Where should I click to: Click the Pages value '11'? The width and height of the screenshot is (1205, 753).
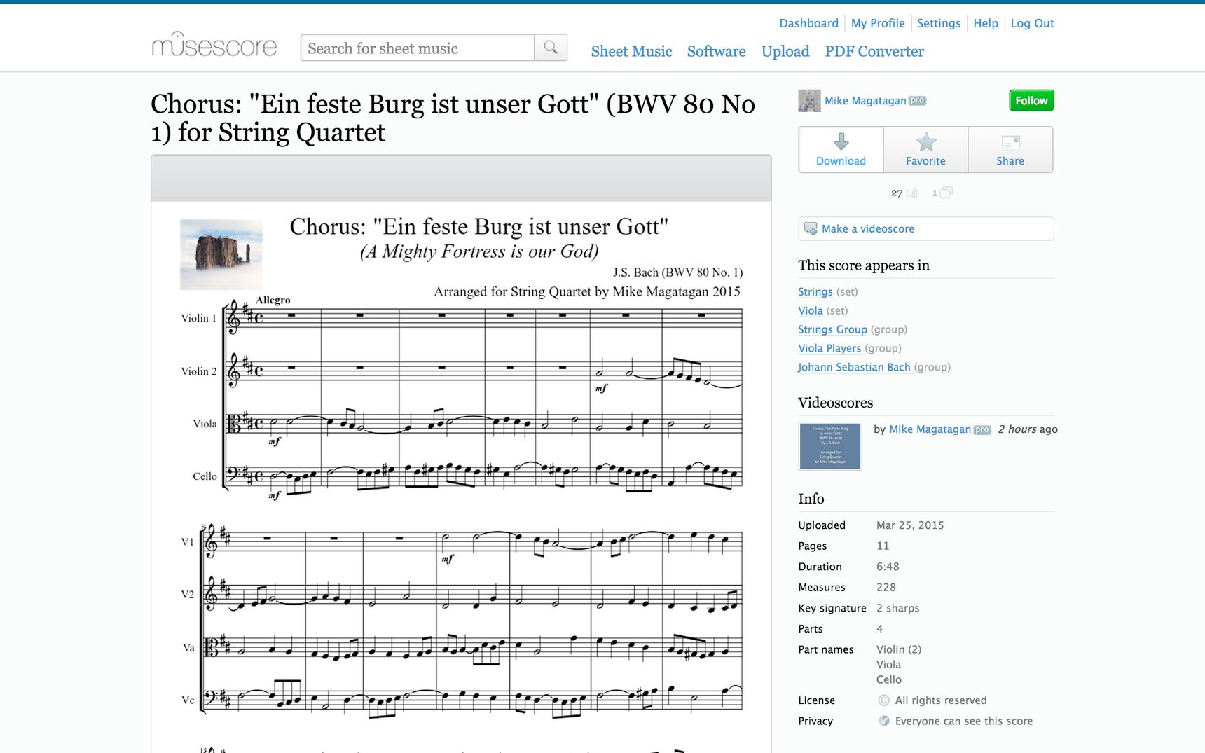[x=883, y=546]
